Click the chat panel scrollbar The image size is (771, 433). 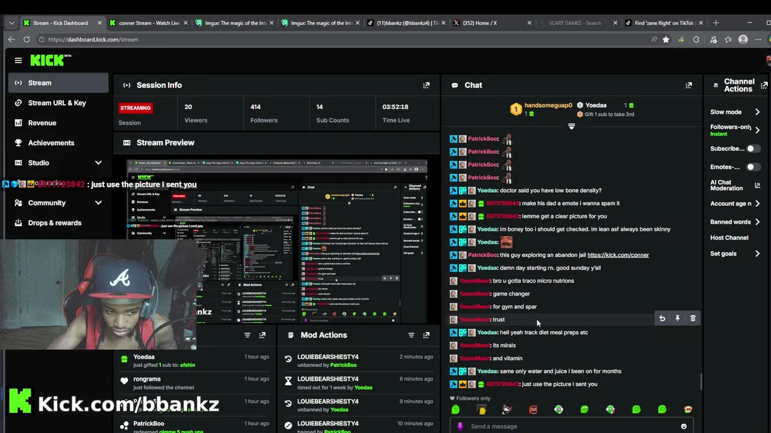[x=701, y=381]
